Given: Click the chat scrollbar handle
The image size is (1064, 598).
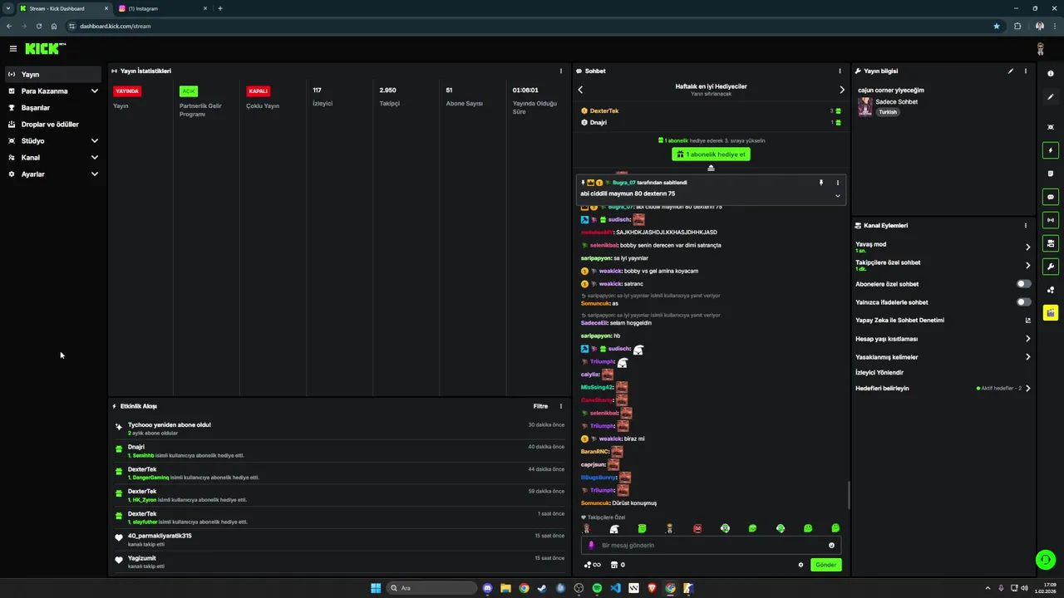Looking at the screenshot, I should (x=848, y=495).
